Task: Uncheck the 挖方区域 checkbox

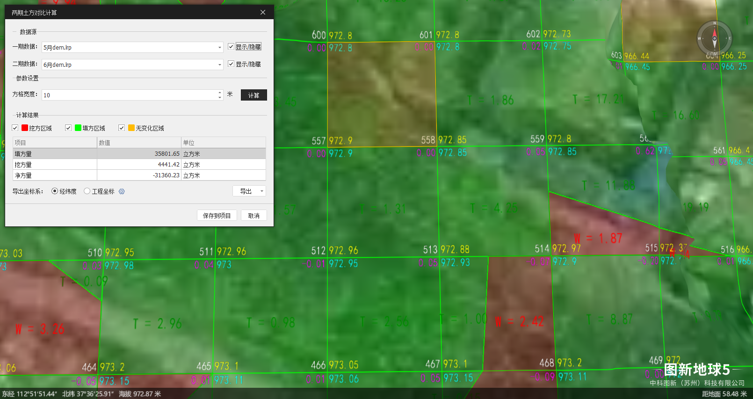Action: point(15,128)
